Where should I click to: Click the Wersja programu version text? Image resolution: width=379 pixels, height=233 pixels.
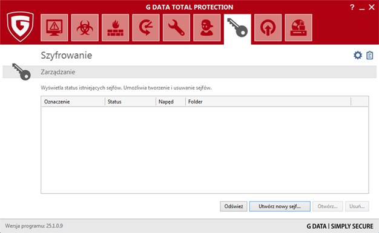(x=34, y=226)
